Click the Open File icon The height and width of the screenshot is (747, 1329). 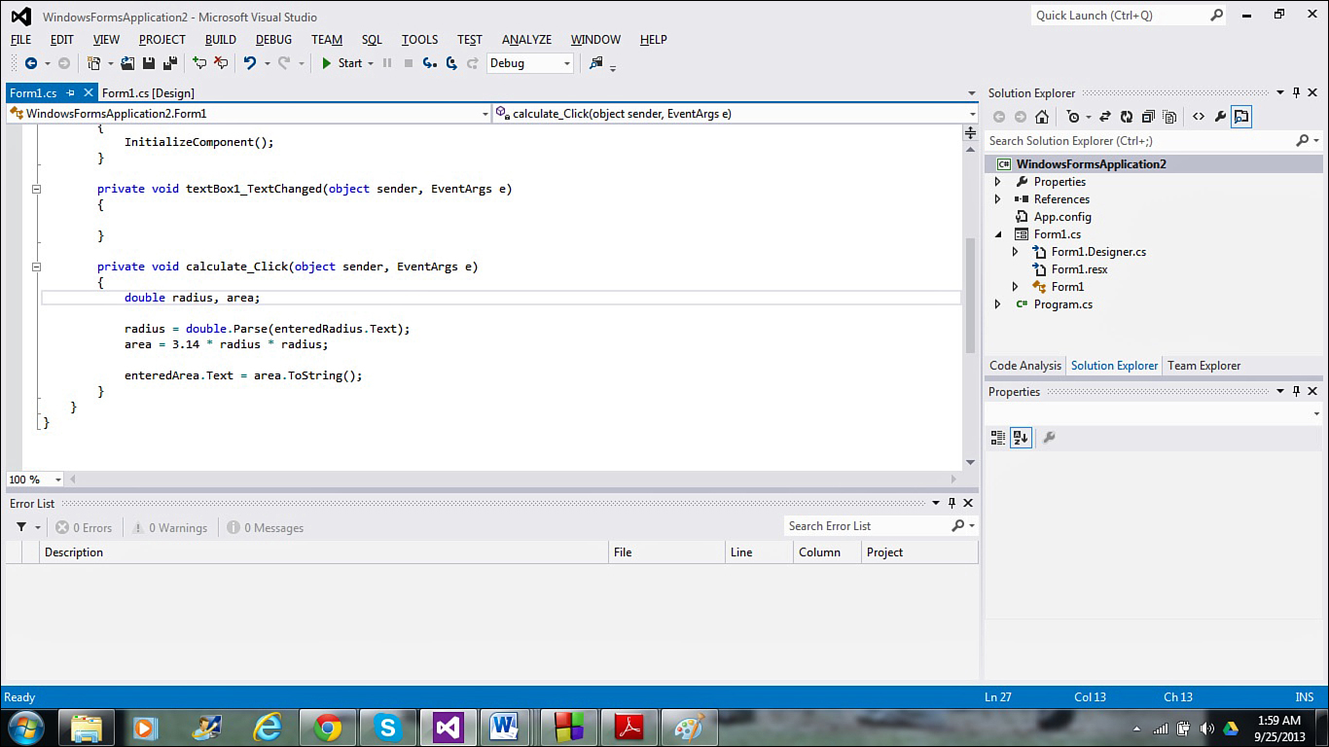coord(127,63)
